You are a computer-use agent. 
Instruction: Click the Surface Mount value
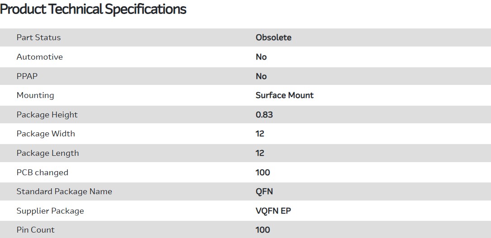pyautogui.click(x=284, y=95)
